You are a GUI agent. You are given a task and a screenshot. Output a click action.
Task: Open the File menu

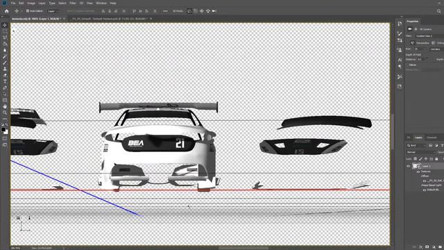click(x=13, y=3)
